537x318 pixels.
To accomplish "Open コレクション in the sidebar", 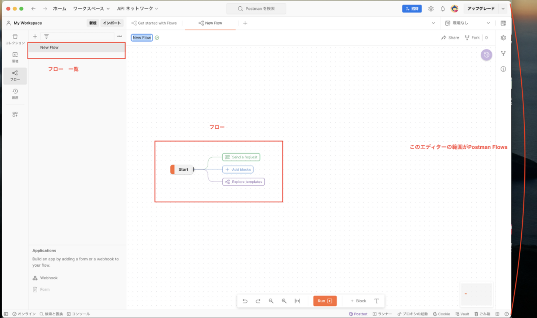I will tap(15, 39).
